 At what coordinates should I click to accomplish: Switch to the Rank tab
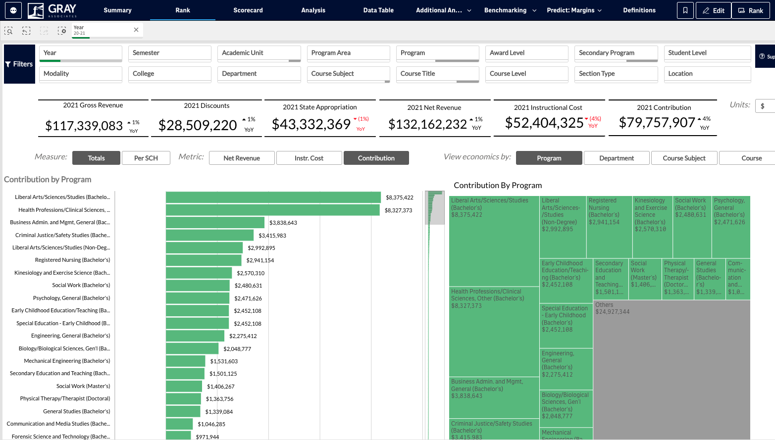[183, 10]
